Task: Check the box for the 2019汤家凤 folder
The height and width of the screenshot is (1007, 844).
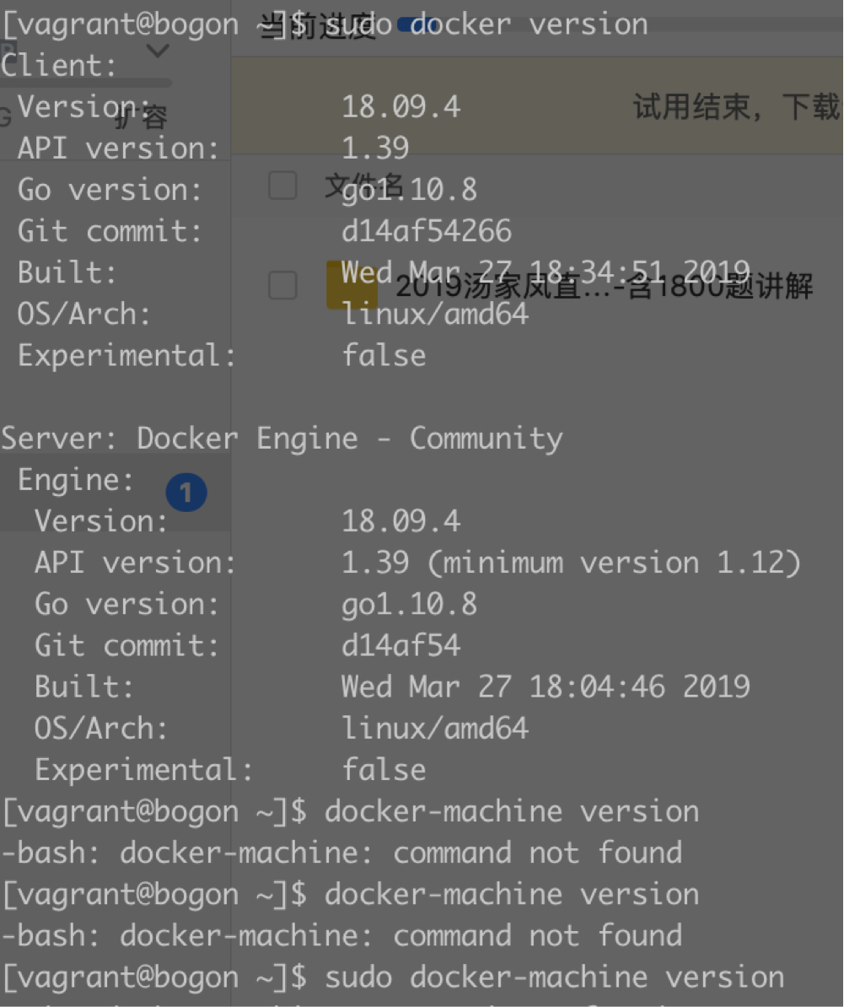Action: 282,286
